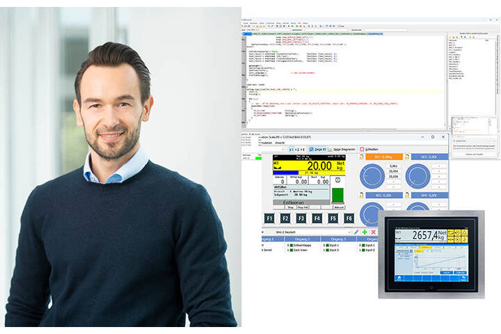
Task: Click the pencil edit icon
Action: pos(356,232)
